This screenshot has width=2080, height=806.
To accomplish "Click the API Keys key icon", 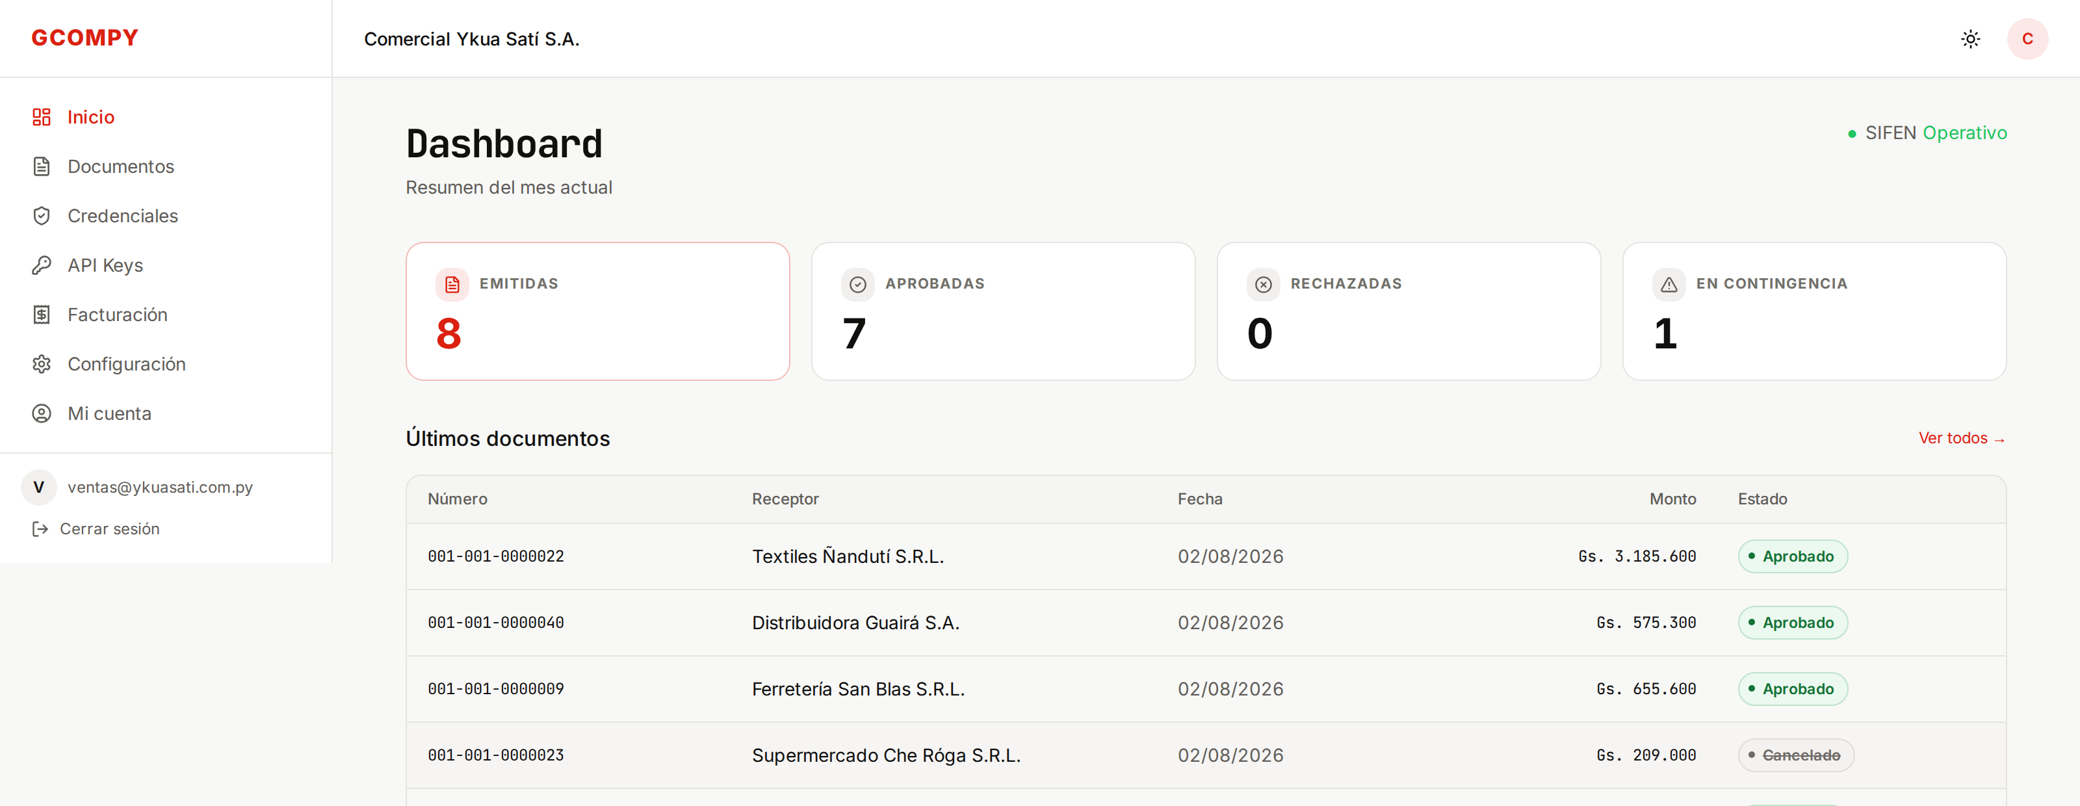I will (x=41, y=265).
